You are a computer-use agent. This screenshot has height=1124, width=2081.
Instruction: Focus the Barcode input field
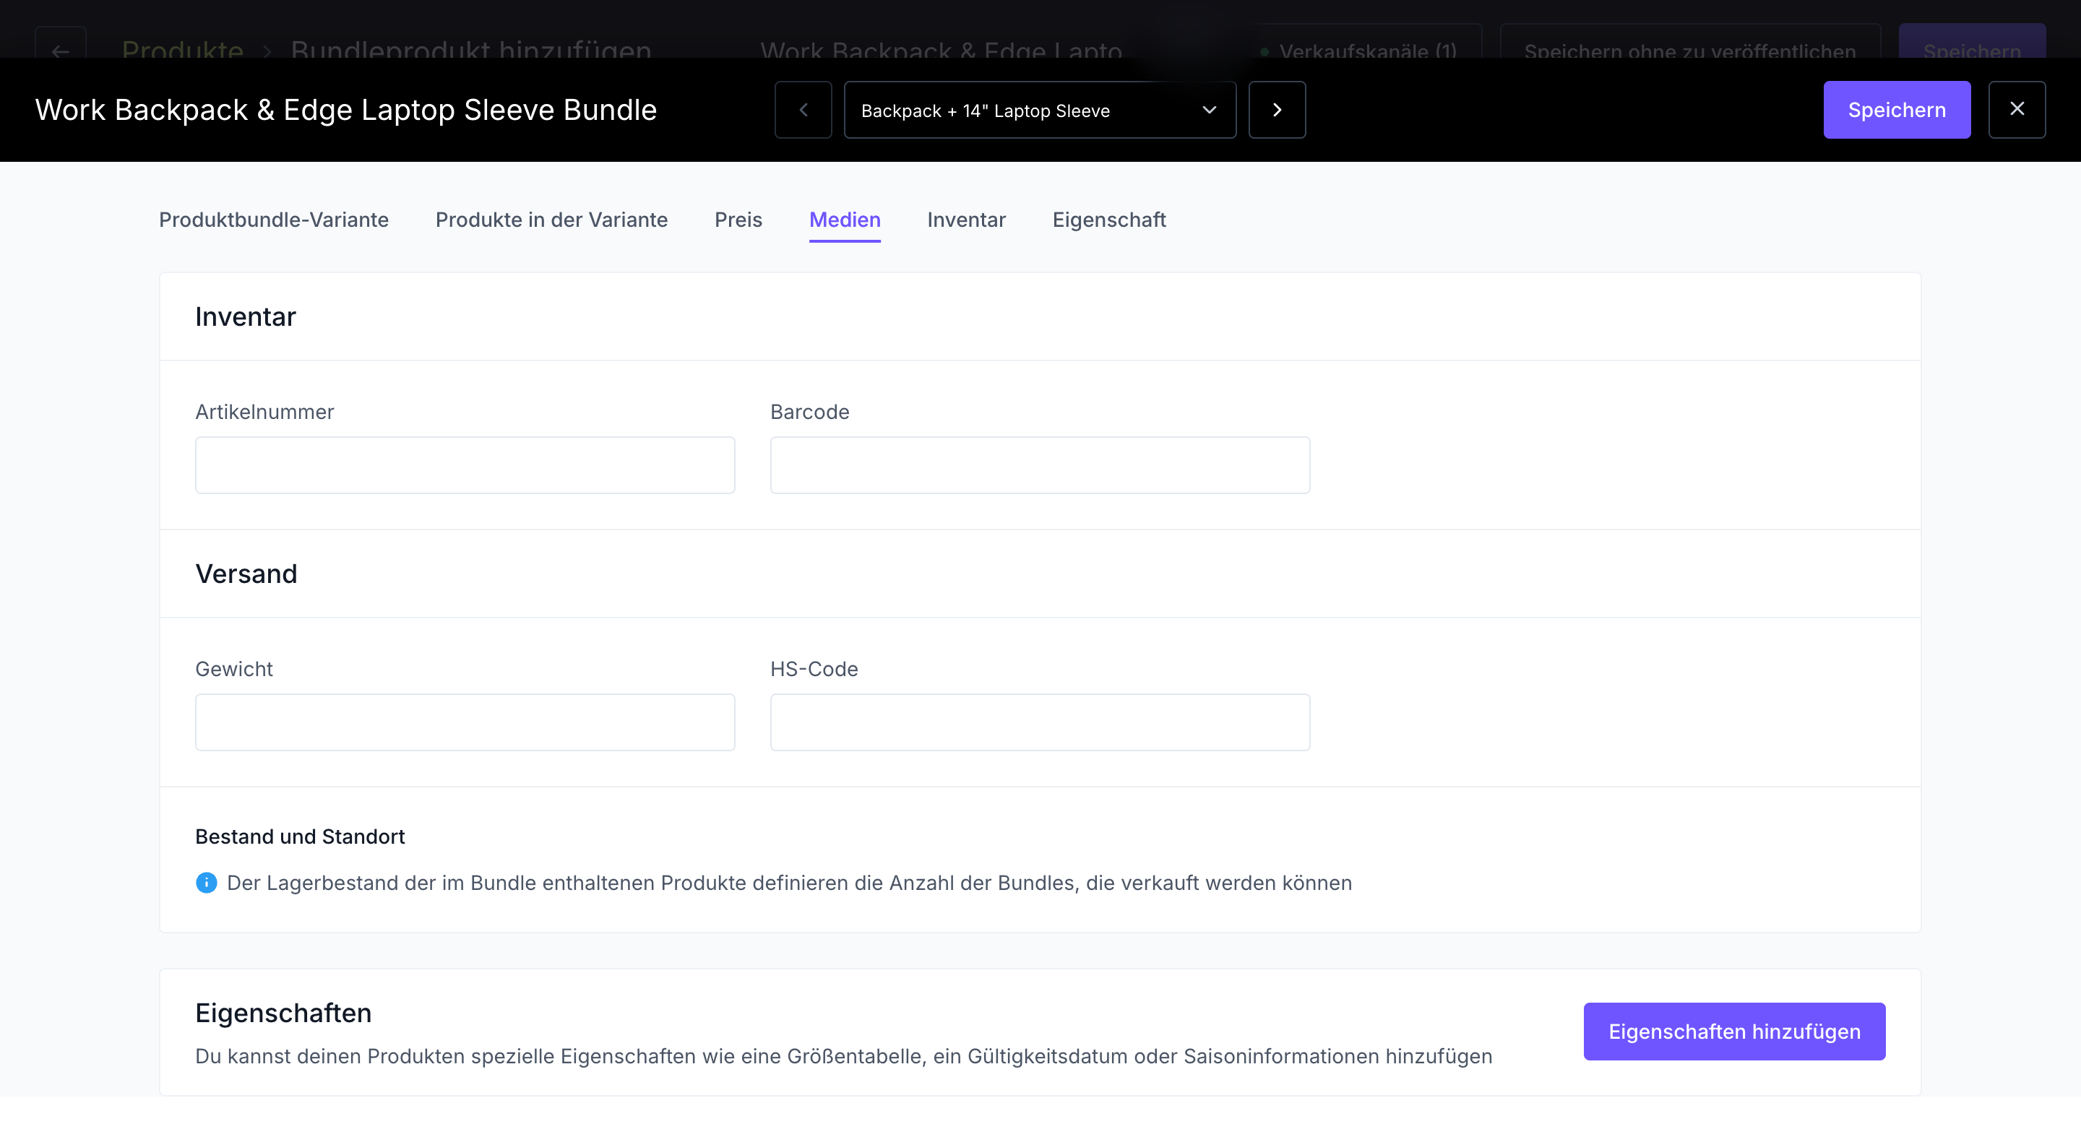[1040, 465]
